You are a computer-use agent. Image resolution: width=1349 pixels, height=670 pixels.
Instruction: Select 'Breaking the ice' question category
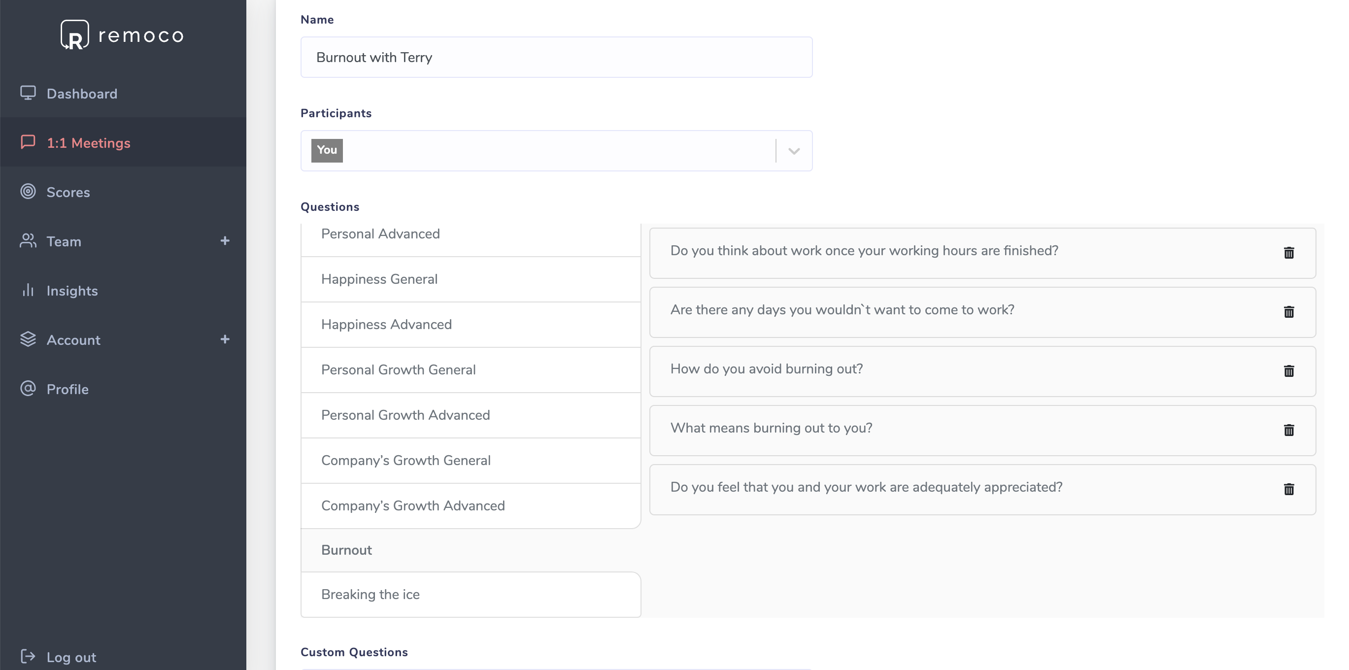(x=370, y=595)
